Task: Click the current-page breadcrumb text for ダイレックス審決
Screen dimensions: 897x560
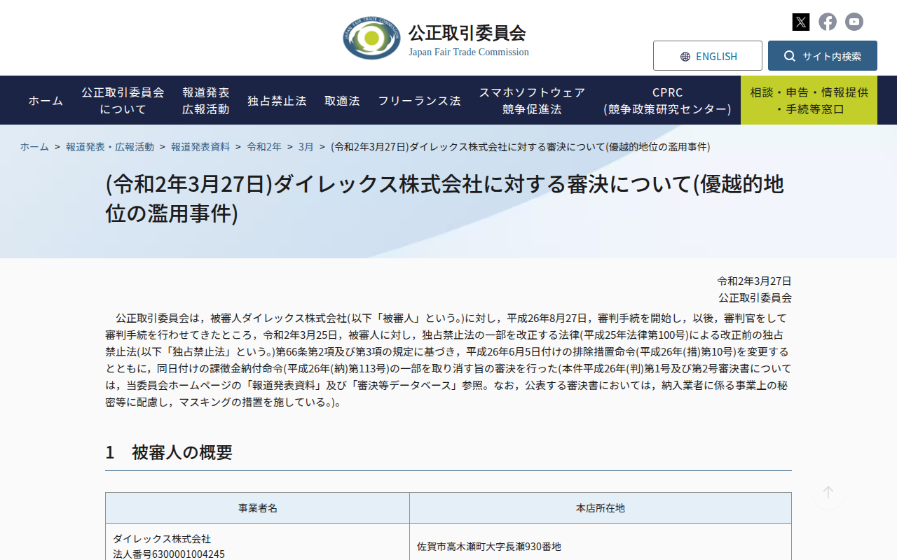Action: coord(521,146)
